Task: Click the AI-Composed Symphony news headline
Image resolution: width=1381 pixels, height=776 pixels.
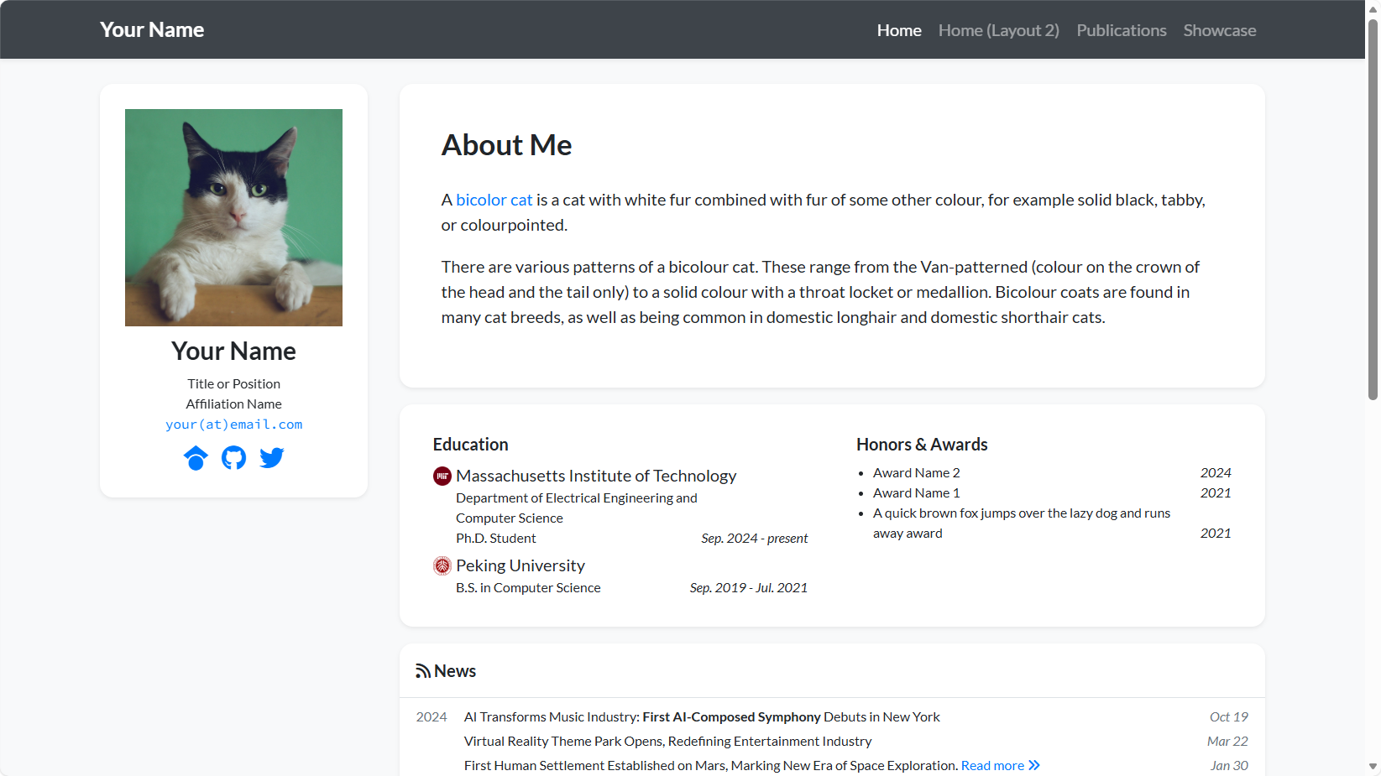Action: point(701,717)
